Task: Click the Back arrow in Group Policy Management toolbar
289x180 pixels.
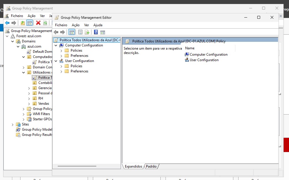Action: [7, 23]
